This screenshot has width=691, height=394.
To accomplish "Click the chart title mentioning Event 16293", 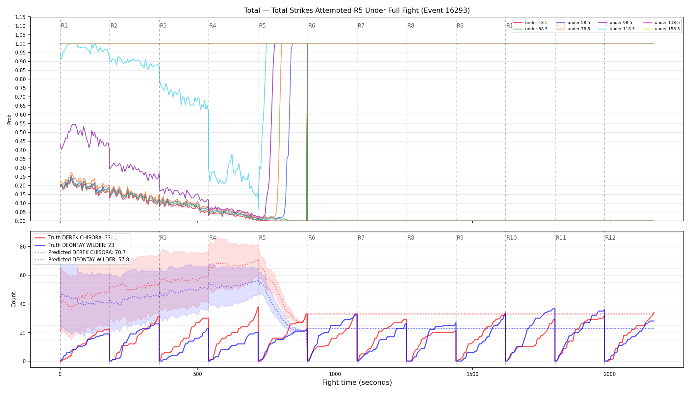I will [357, 11].
